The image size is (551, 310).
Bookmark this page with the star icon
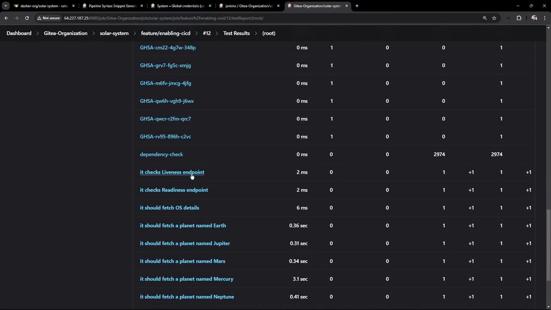tap(494, 18)
